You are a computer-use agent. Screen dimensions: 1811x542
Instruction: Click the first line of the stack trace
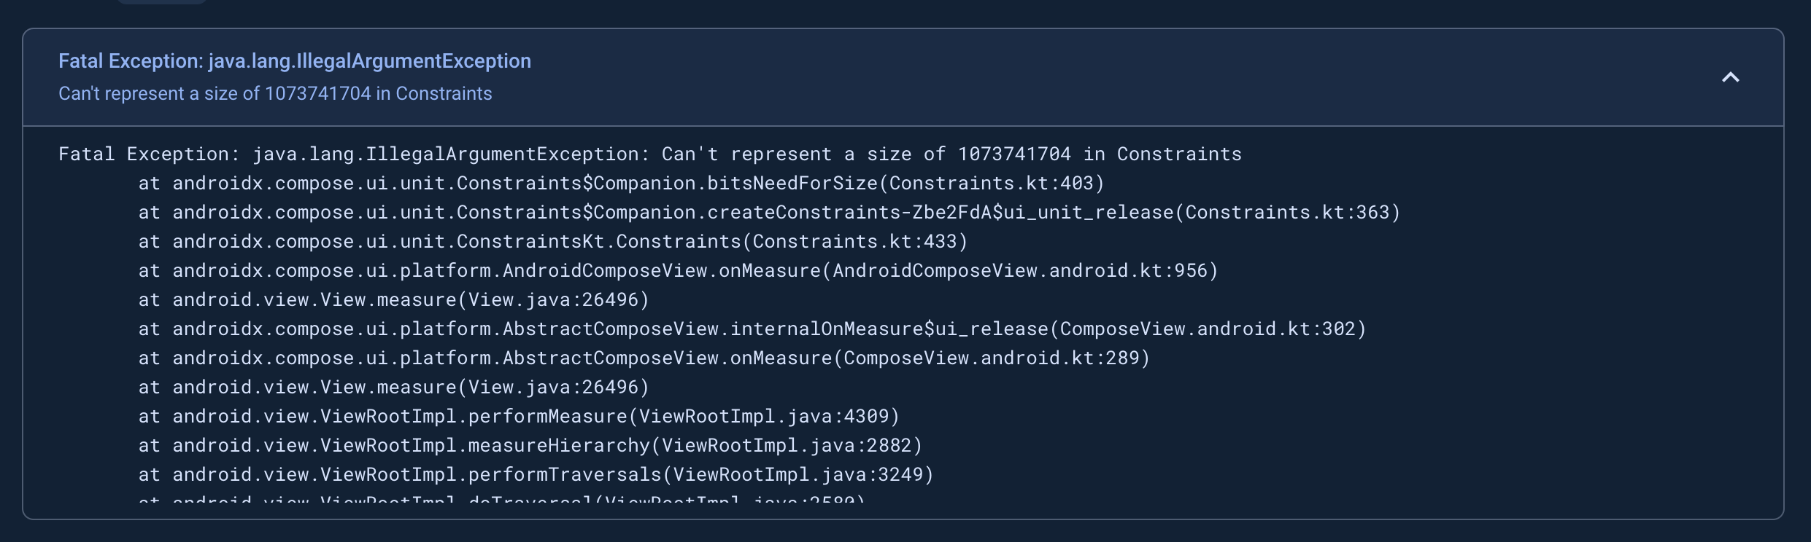tap(649, 154)
